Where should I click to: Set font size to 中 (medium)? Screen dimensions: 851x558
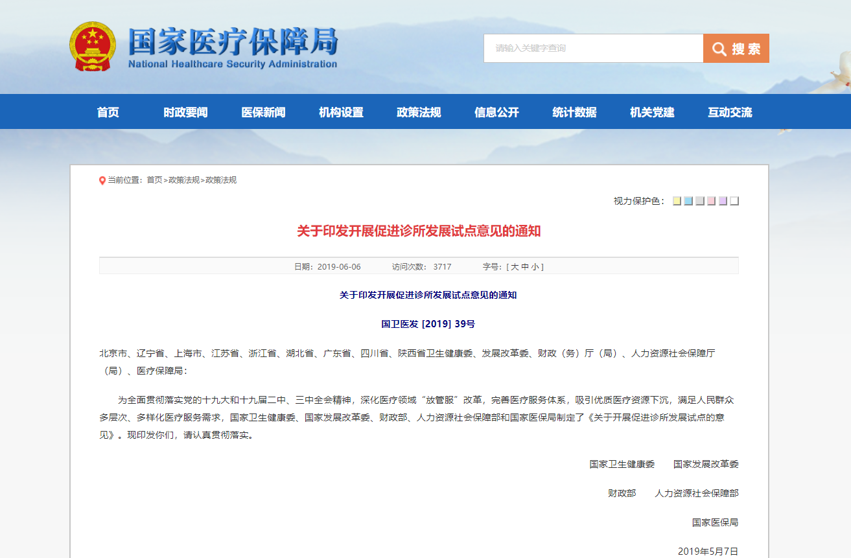(x=525, y=267)
